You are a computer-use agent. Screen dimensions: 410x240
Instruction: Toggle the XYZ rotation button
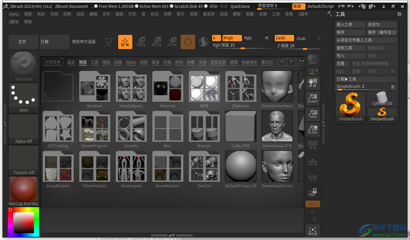312,204
